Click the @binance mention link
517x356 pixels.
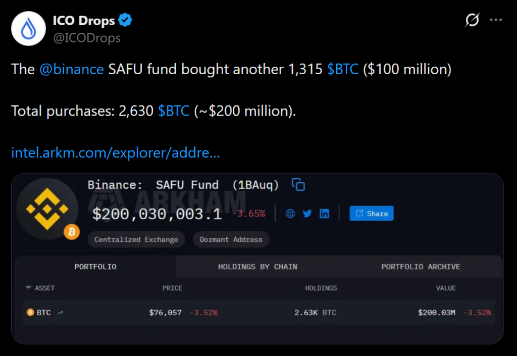pos(71,69)
